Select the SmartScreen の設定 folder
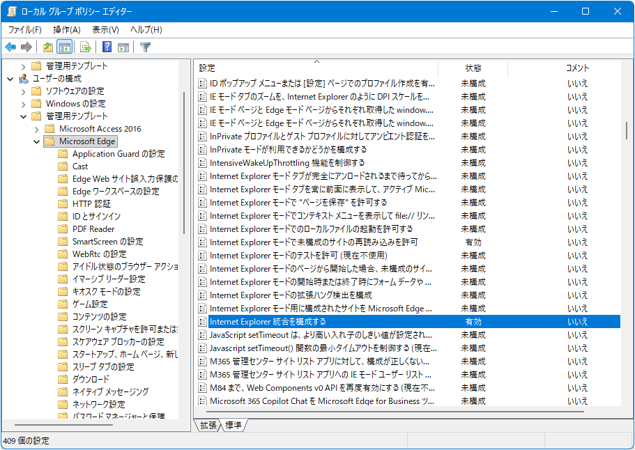Viewport: 635px width, 450px height. point(107,242)
